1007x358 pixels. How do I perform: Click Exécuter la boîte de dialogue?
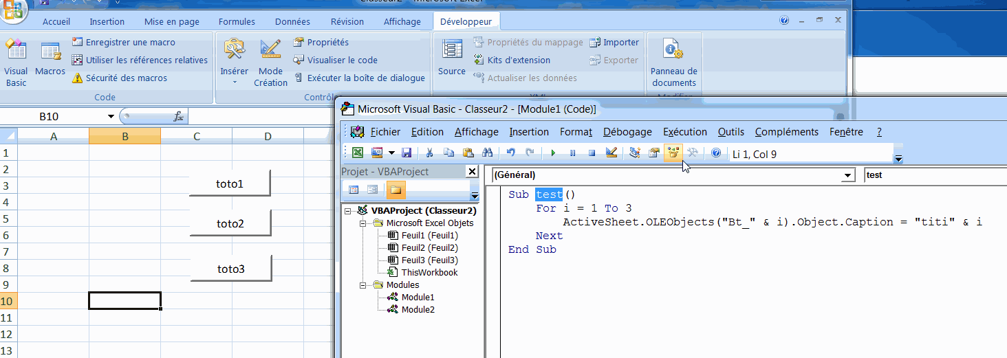click(359, 78)
